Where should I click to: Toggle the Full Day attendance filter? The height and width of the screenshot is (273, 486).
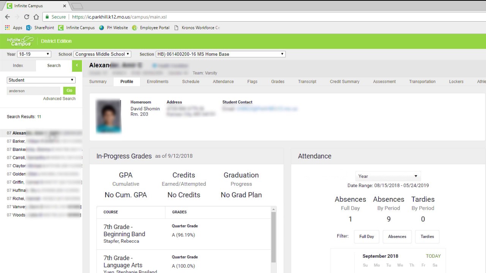[x=366, y=237]
